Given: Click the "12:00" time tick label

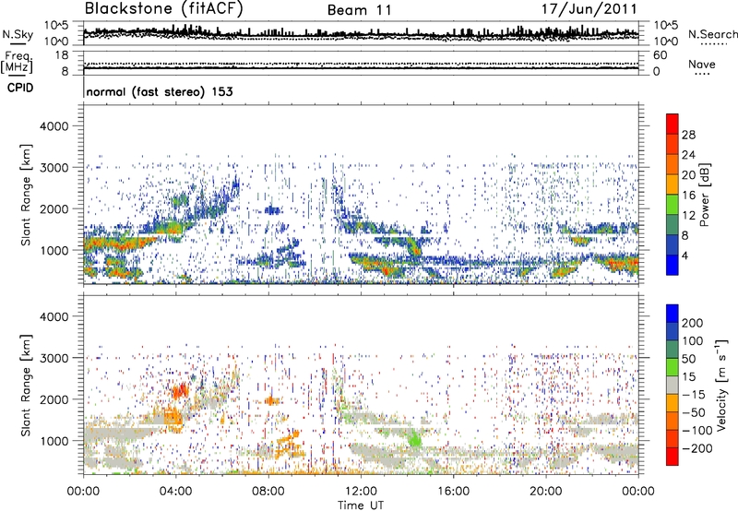Looking at the screenshot, I should 361,492.
